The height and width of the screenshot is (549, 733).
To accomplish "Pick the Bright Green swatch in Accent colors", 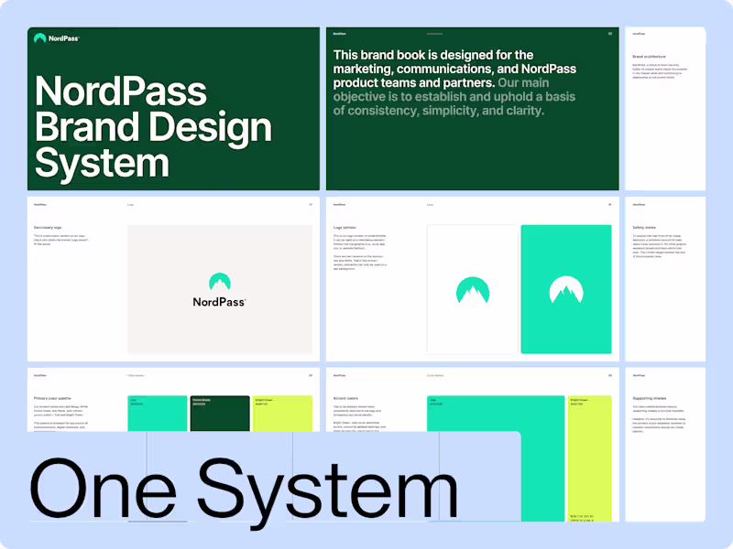I will click(589, 458).
